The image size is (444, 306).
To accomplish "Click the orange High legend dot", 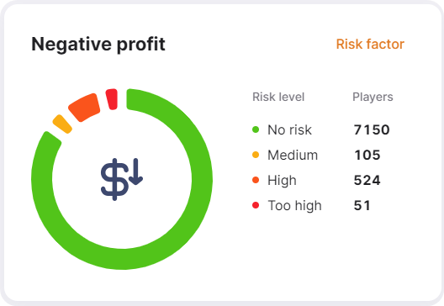I will 256,180.
